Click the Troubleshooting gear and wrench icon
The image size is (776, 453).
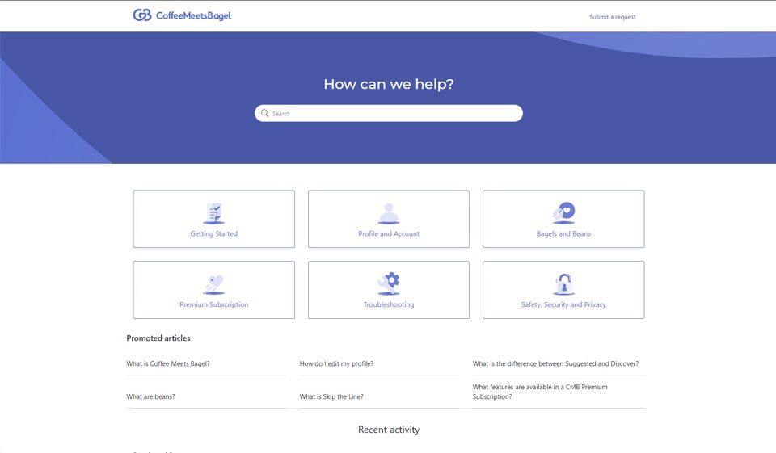(x=389, y=283)
